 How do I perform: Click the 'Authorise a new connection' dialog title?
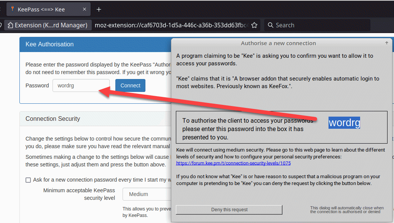tap(278, 43)
